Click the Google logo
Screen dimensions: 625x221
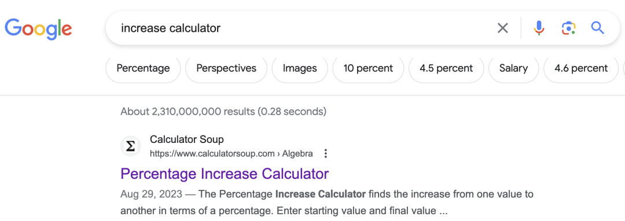(38, 29)
